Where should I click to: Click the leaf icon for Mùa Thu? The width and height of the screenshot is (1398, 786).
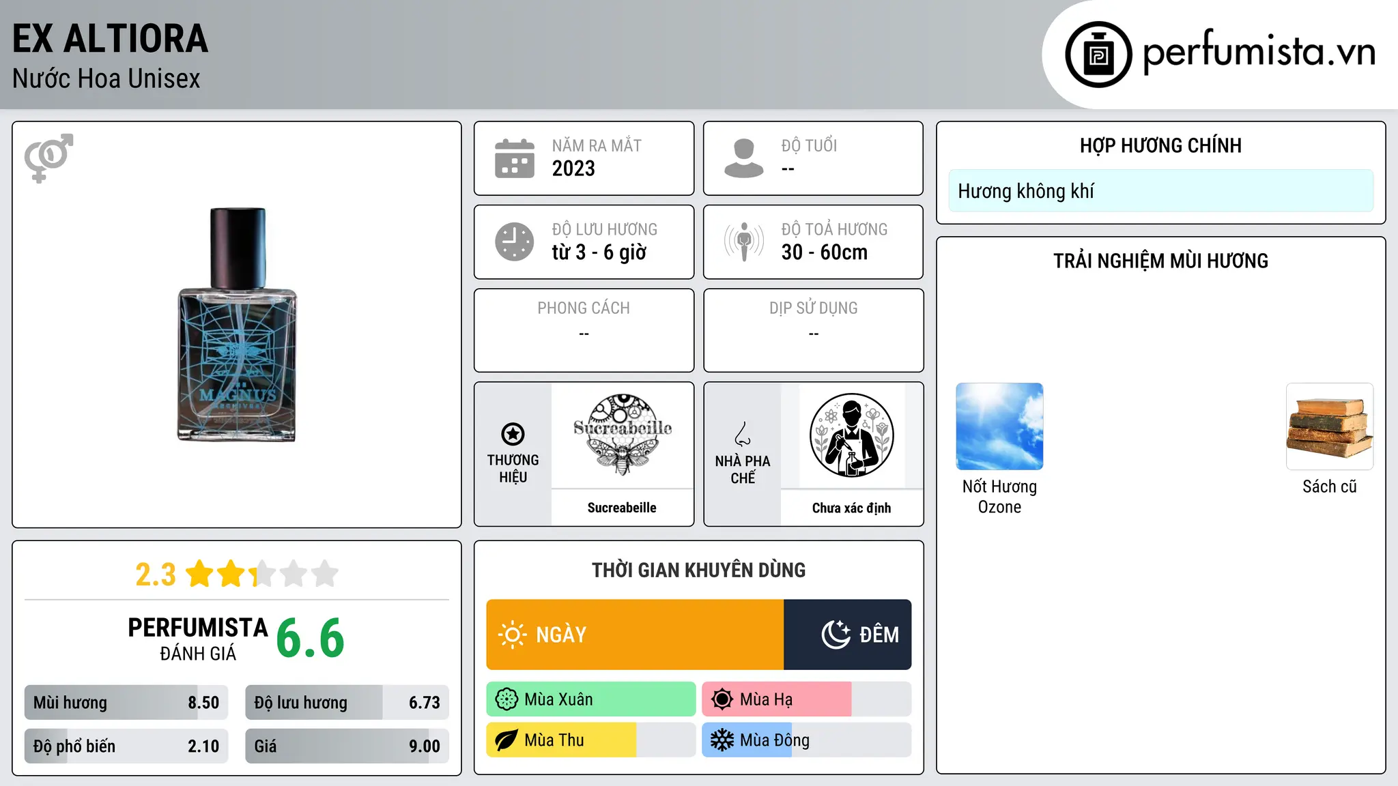coord(507,740)
